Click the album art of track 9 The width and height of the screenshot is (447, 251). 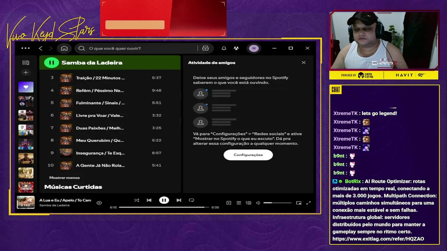tap(66, 153)
